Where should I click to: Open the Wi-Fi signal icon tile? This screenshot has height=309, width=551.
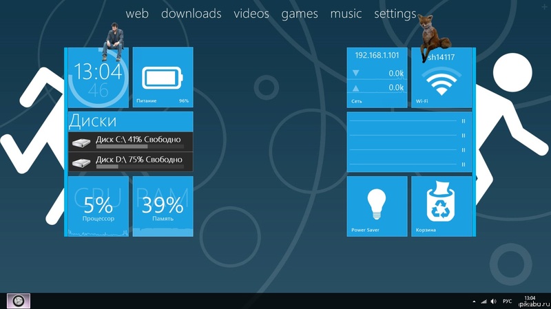[x=442, y=83]
